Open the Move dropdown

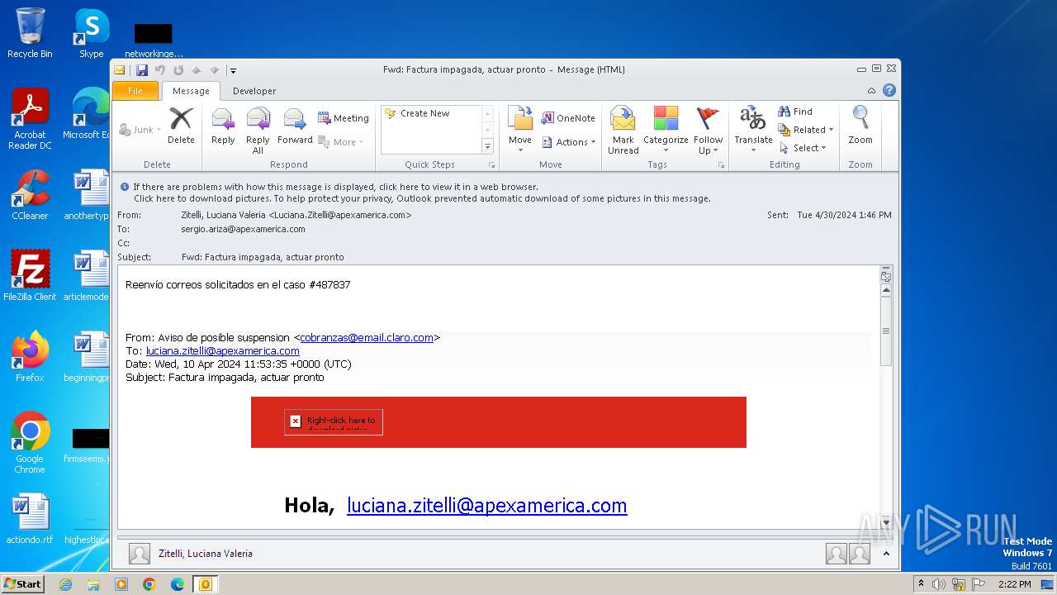520,128
